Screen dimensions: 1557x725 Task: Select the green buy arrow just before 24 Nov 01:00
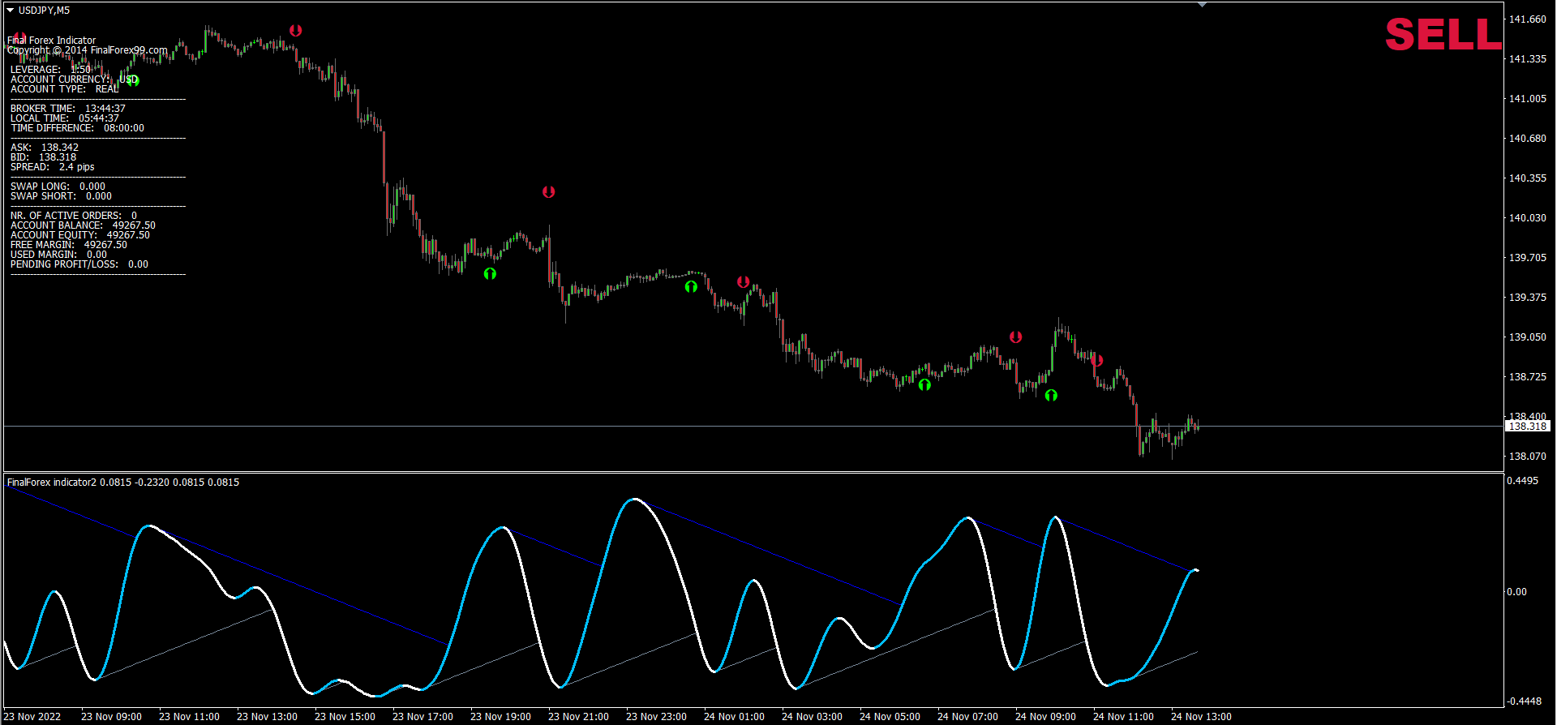(691, 286)
